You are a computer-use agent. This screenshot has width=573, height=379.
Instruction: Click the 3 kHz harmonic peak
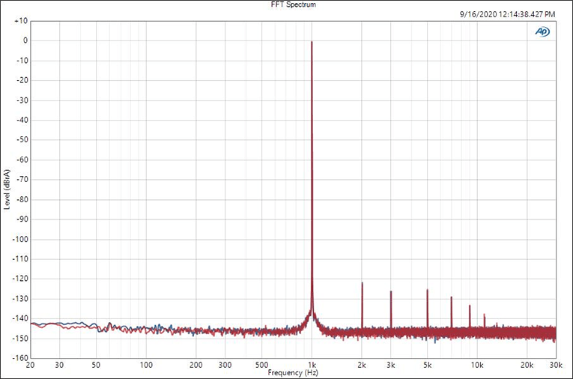(x=391, y=292)
